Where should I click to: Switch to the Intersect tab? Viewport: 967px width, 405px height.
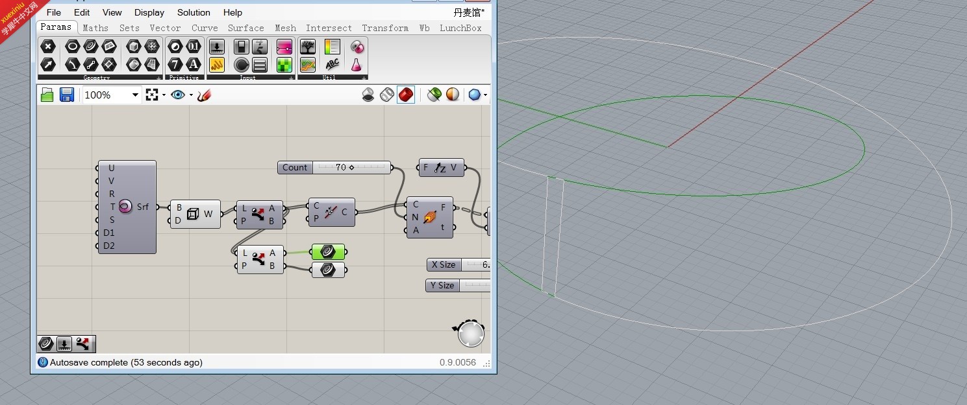[x=329, y=28]
